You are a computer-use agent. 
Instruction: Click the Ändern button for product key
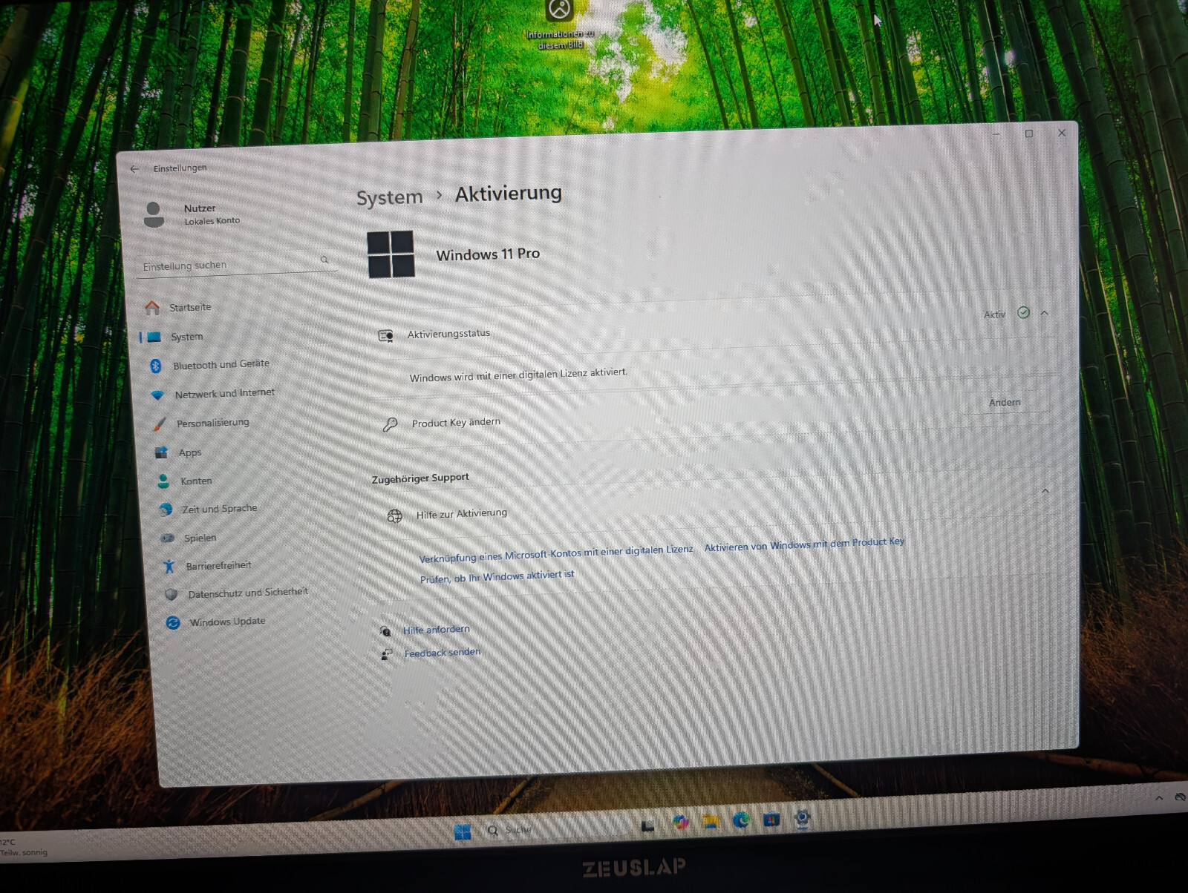pyautogui.click(x=1005, y=402)
